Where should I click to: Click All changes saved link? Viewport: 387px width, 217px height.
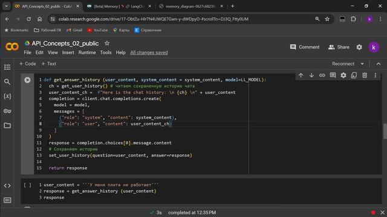coord(149,52)
